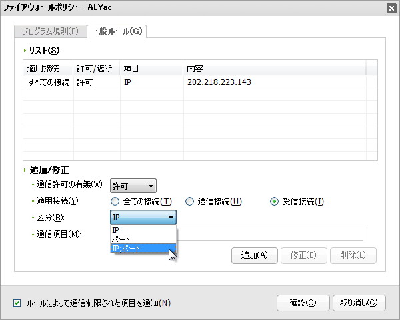Viewport: 400px width, 320px height.
Task: Click the 修正(E) button
Action: point(303,255)
